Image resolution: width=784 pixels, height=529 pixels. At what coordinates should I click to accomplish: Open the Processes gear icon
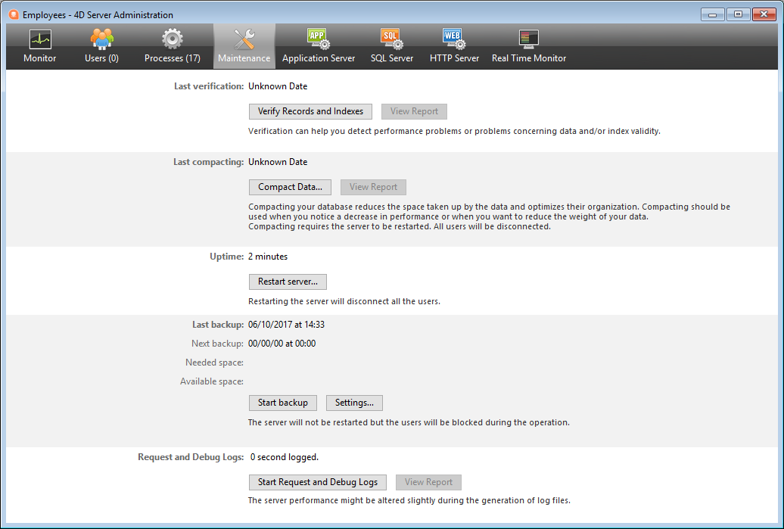(172, 39)
